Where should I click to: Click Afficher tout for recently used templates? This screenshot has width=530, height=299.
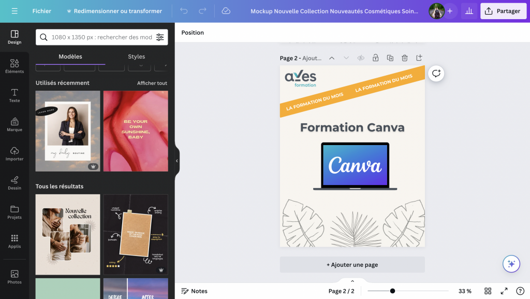(x=153, y=82)
